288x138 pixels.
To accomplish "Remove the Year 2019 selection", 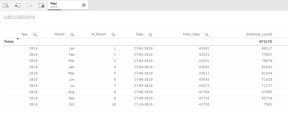I will click(x=84, y=5).
